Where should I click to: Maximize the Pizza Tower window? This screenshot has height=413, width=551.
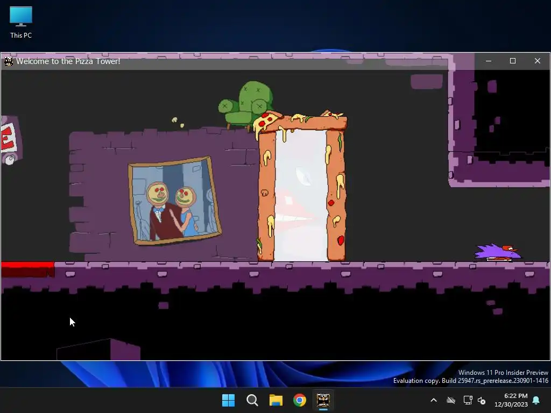(513, 61)
